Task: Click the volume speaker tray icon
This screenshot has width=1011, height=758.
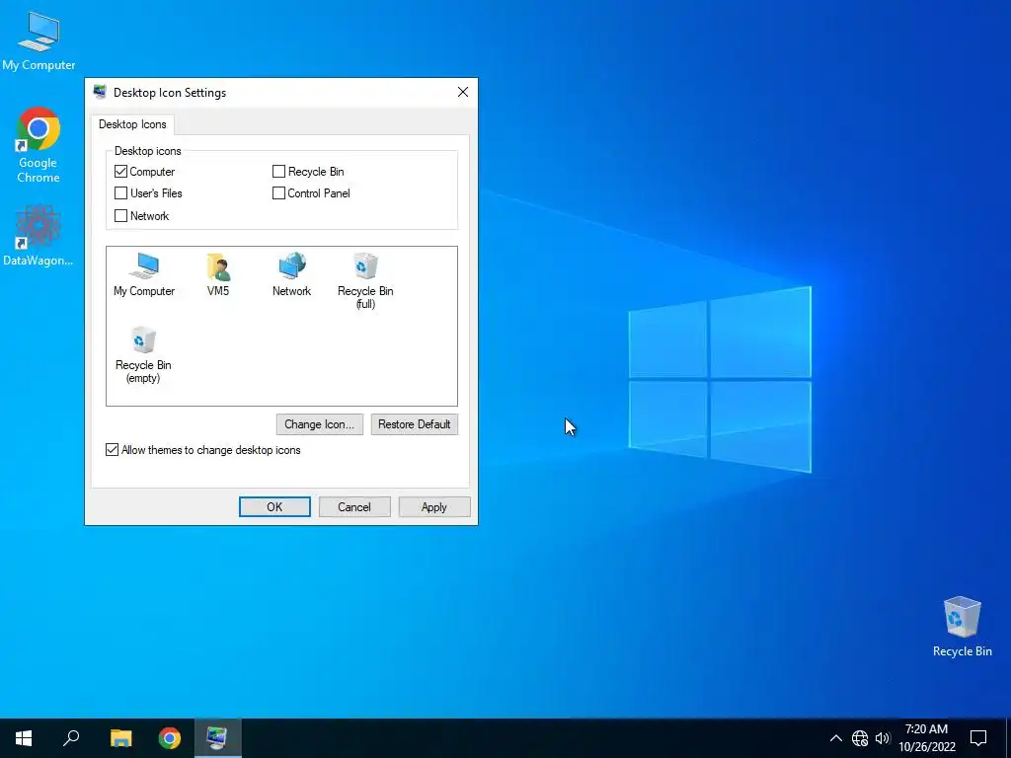Action: click(883, 738)
